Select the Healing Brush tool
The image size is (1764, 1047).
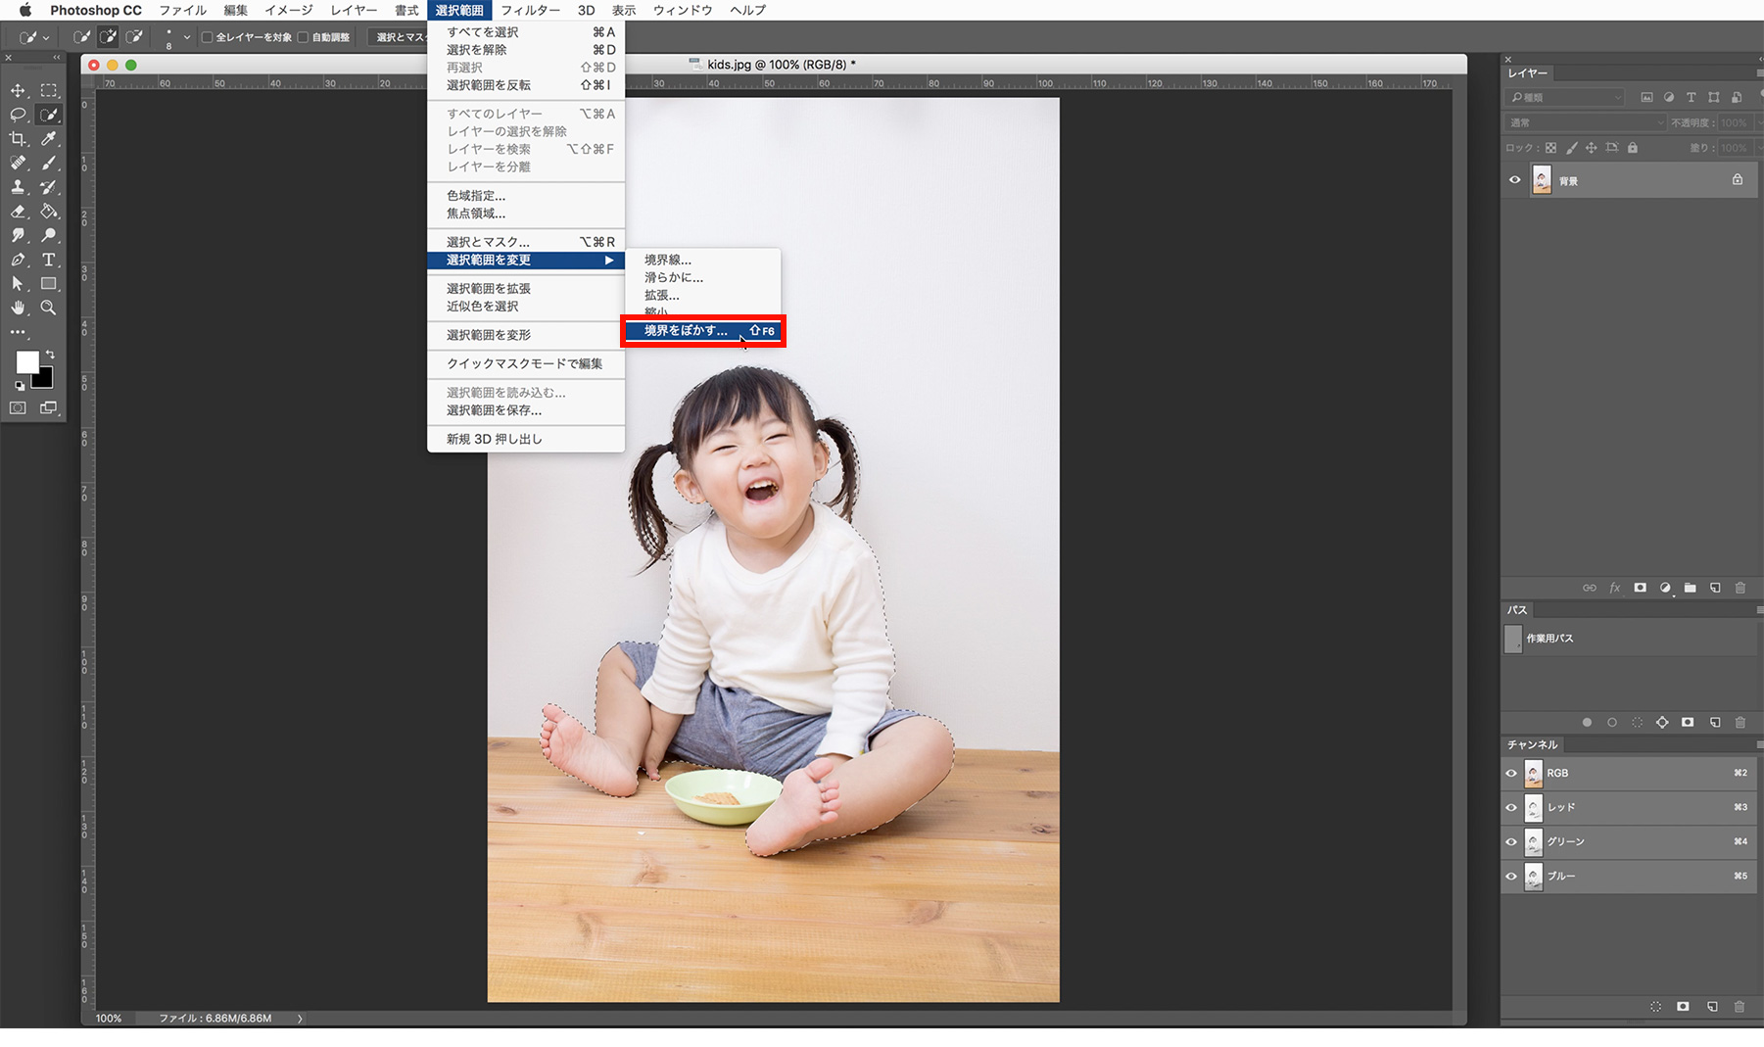tap(18, 163)
